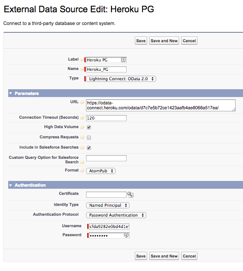This screenshot has width=243, height=271.
Task: Click the help icon next to URL
Action: pyautogui.click(x=82, y=102)
